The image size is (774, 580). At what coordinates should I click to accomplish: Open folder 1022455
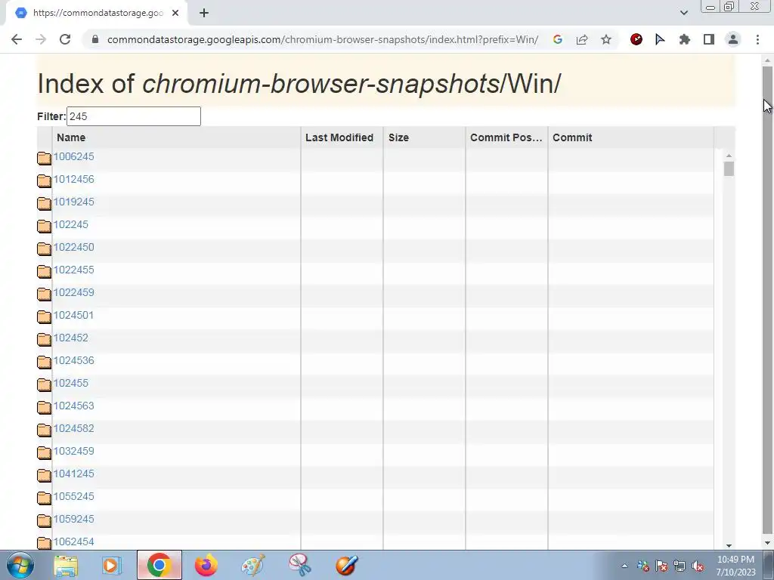[x=73, y=270]
